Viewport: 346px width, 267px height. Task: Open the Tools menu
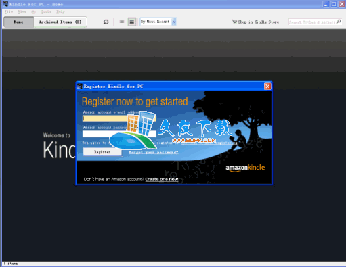coord(46,11)
